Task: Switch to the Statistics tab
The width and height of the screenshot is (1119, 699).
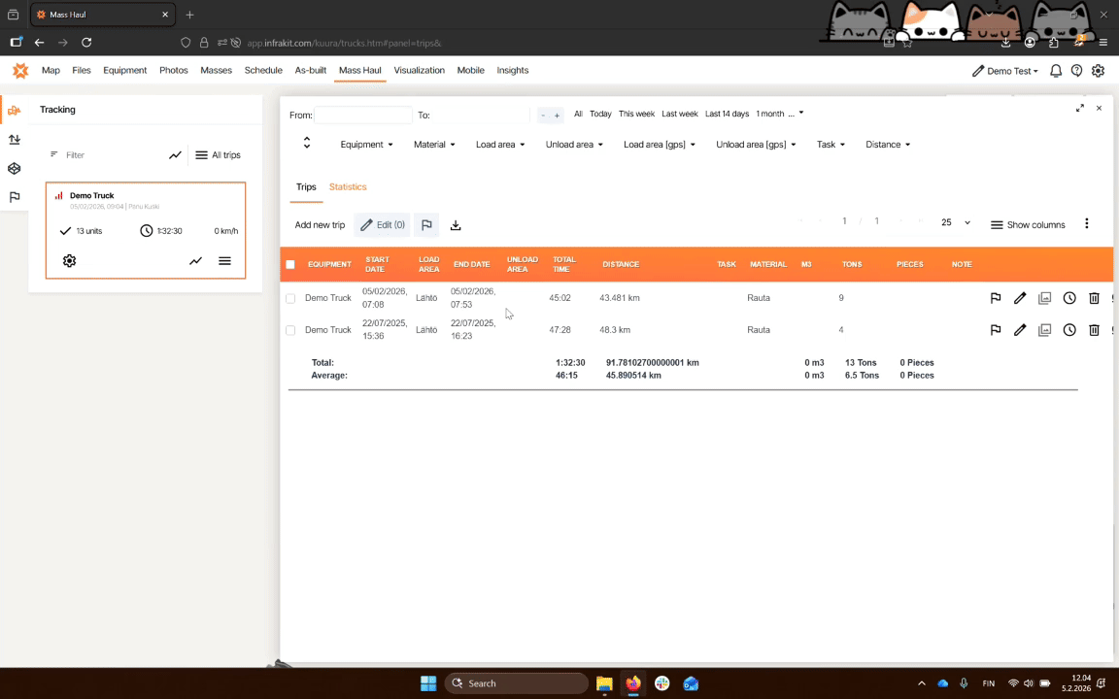Action: (348, 186)
